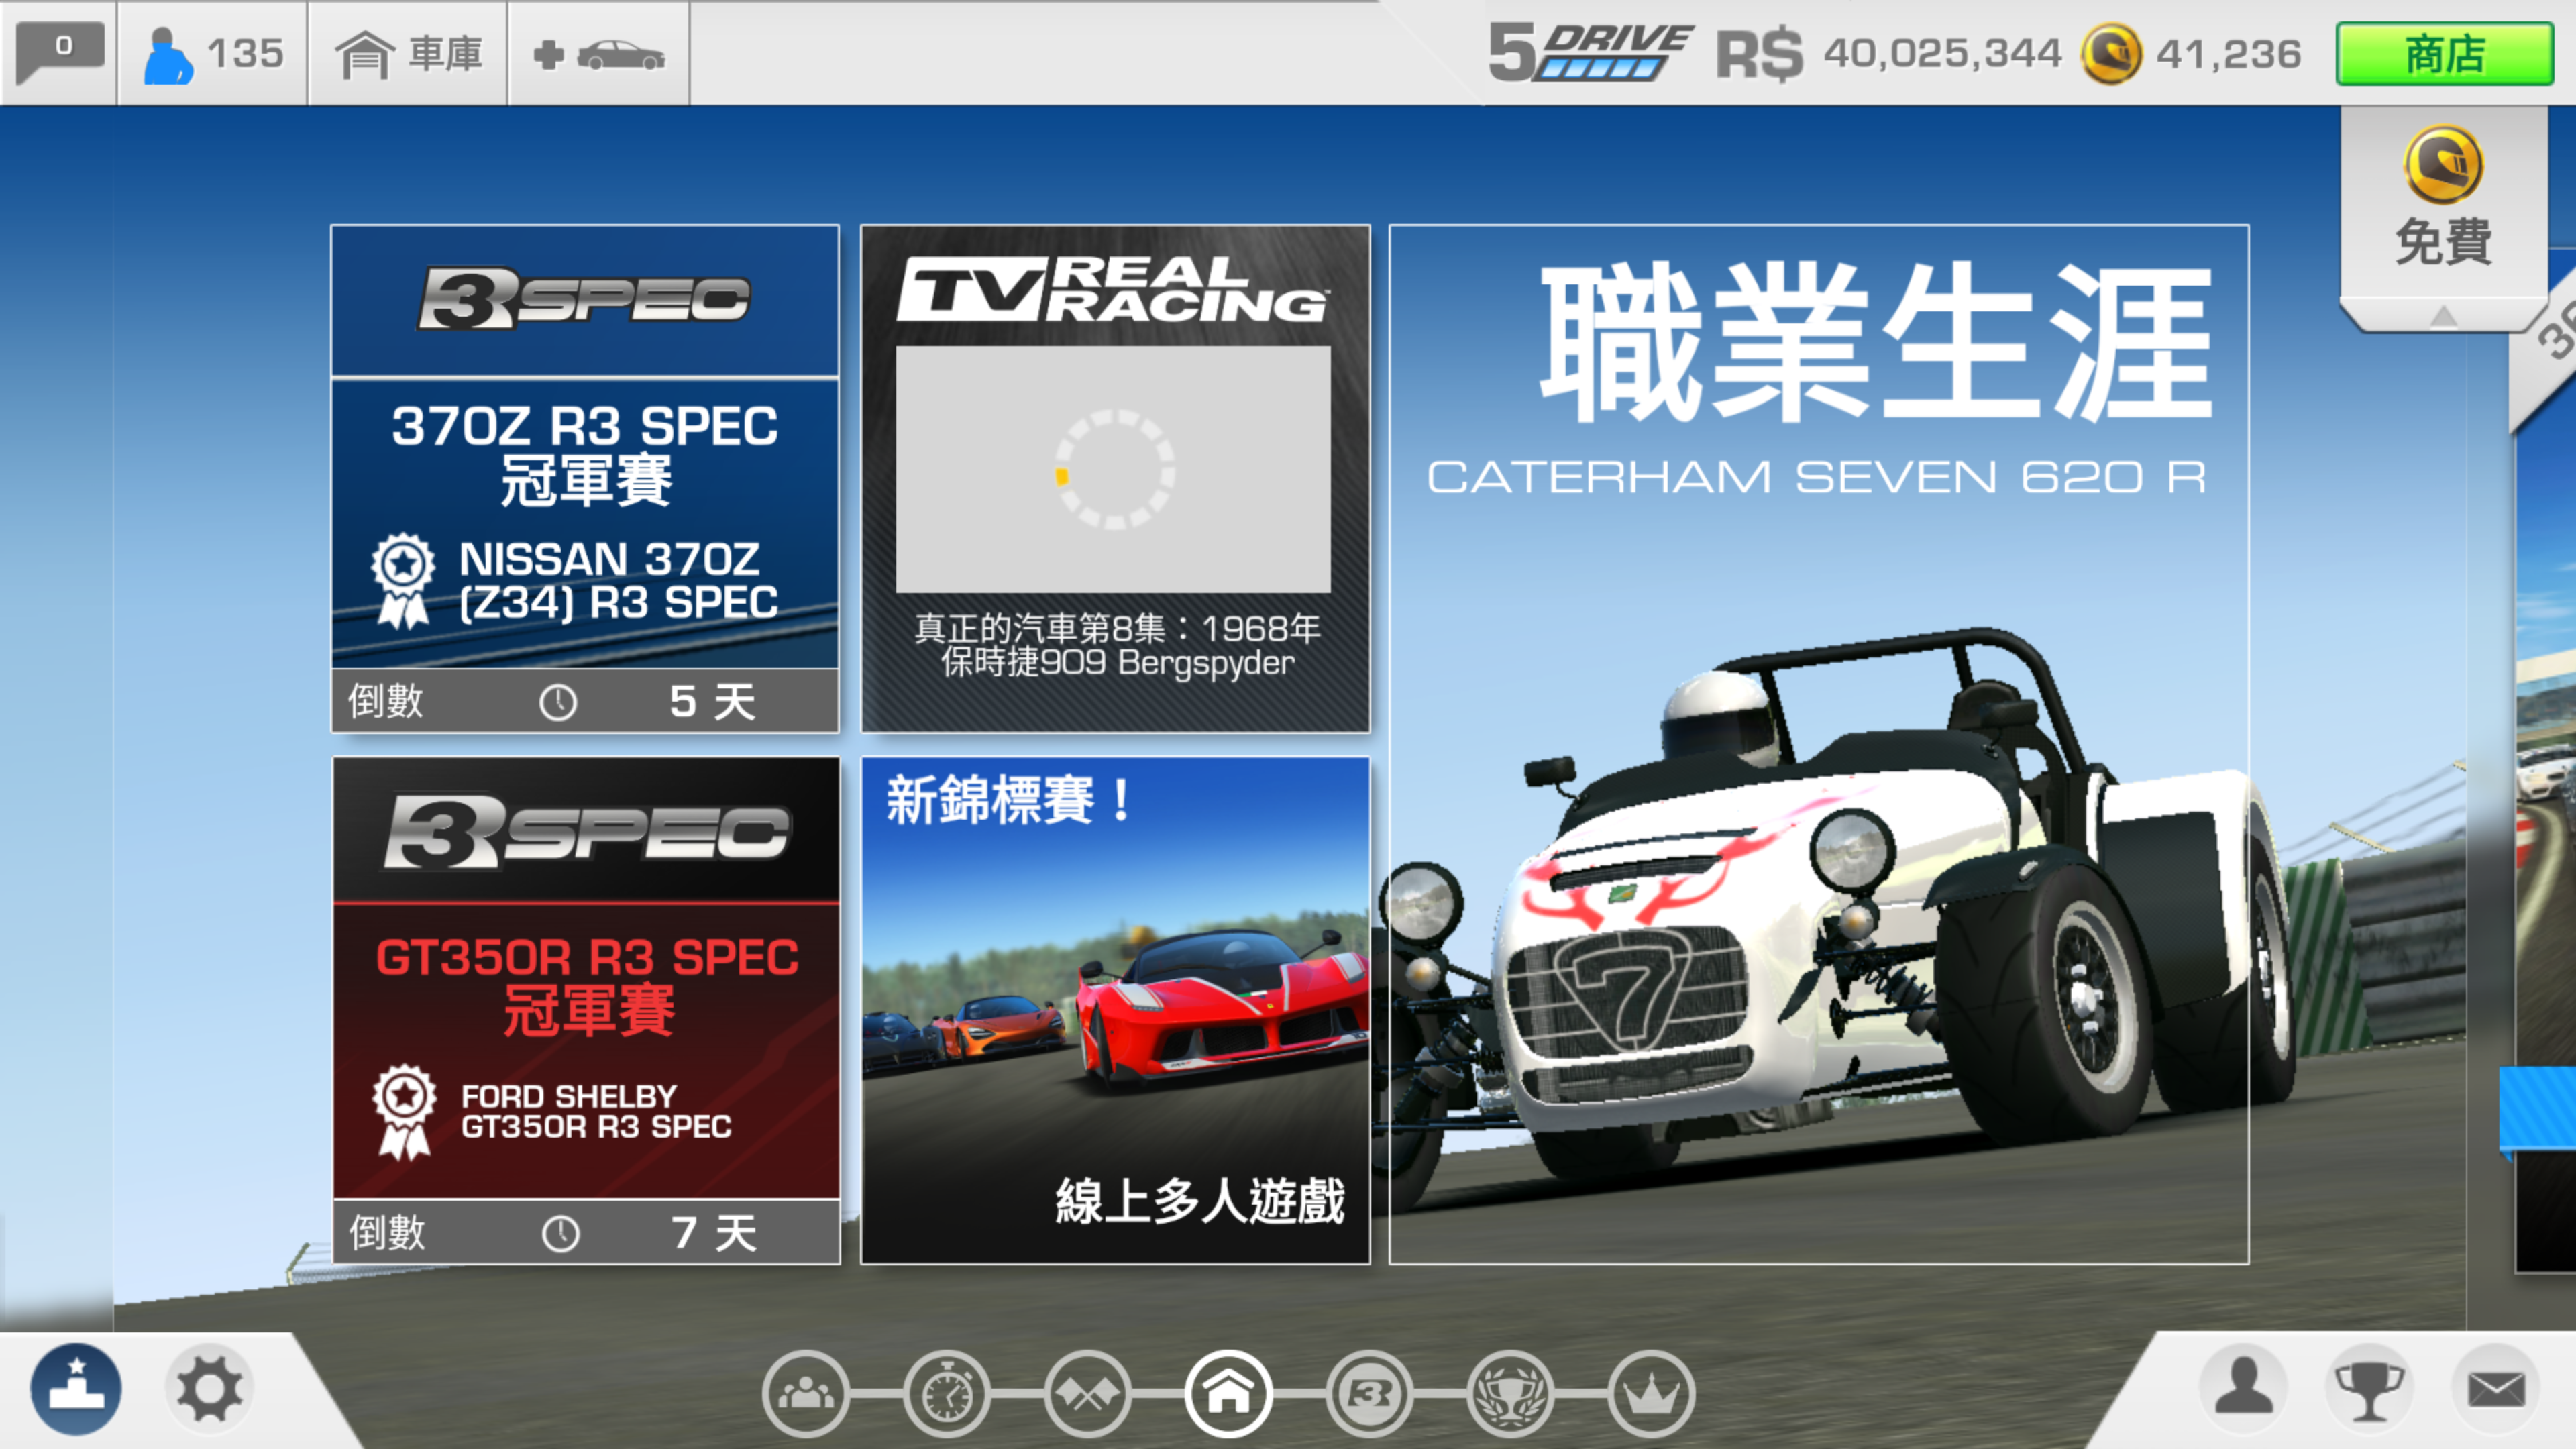Go to crown exclusive tab icon
The image size is (2576, 1449).
click(1652, 1393)
